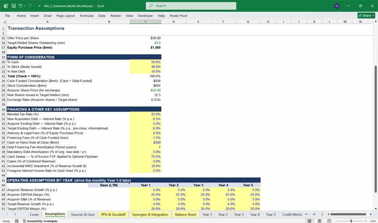Select column A header
The image size is (378, 223).
point(47,21)
